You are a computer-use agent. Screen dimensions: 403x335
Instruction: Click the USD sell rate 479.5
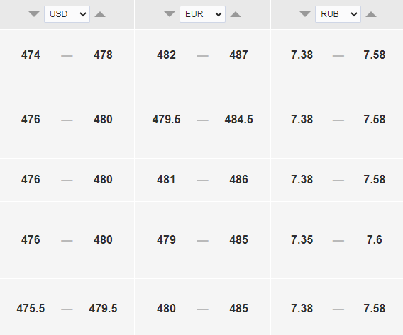pyautogui.click(x=103, y=308)
